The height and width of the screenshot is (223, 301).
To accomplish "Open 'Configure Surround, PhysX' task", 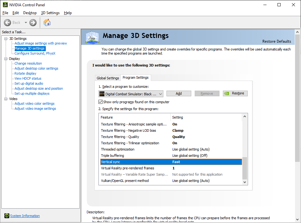I will click(x=35, y=53).
